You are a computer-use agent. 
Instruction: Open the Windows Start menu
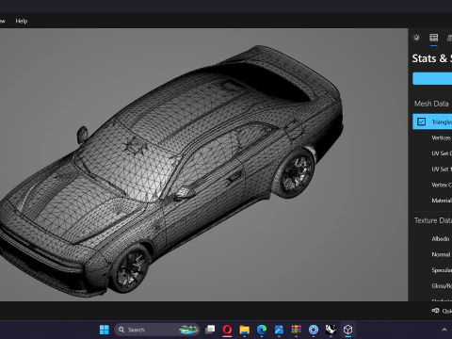(105, 330)
